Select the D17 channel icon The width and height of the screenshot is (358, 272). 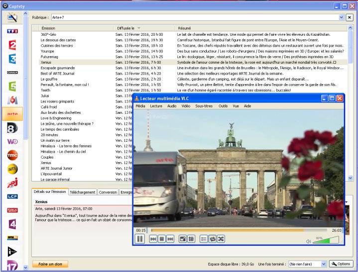[12, 265]
